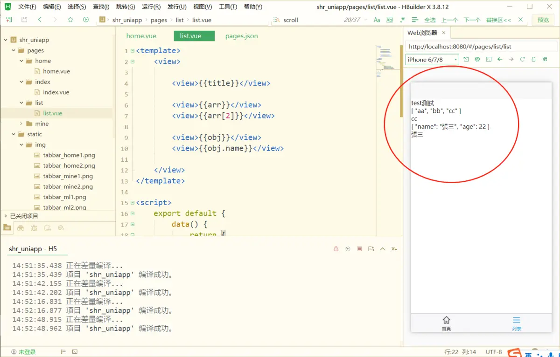Screen dimensions: 560x357
Task: Refresh the built-in web browser preview
Action: coord(522,59)
